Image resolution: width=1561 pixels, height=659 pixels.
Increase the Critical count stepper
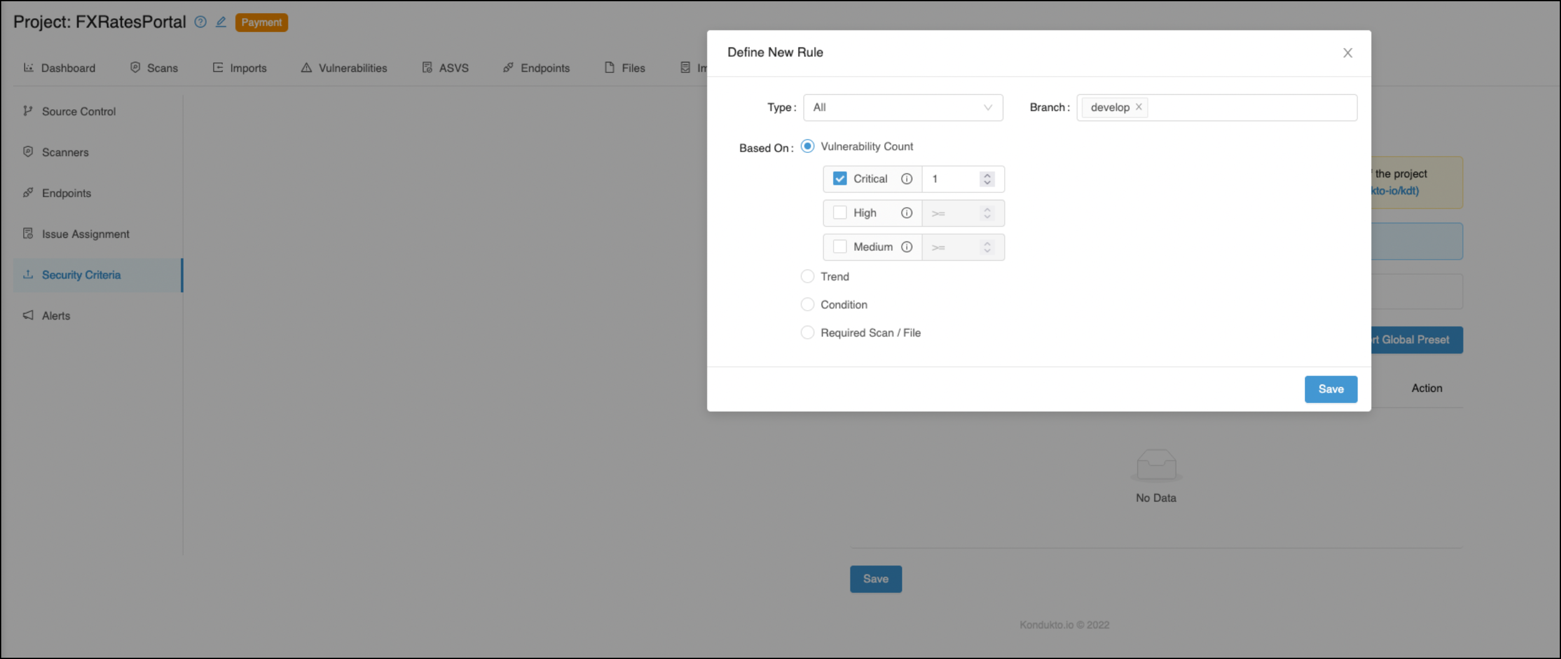pos(987,175)
